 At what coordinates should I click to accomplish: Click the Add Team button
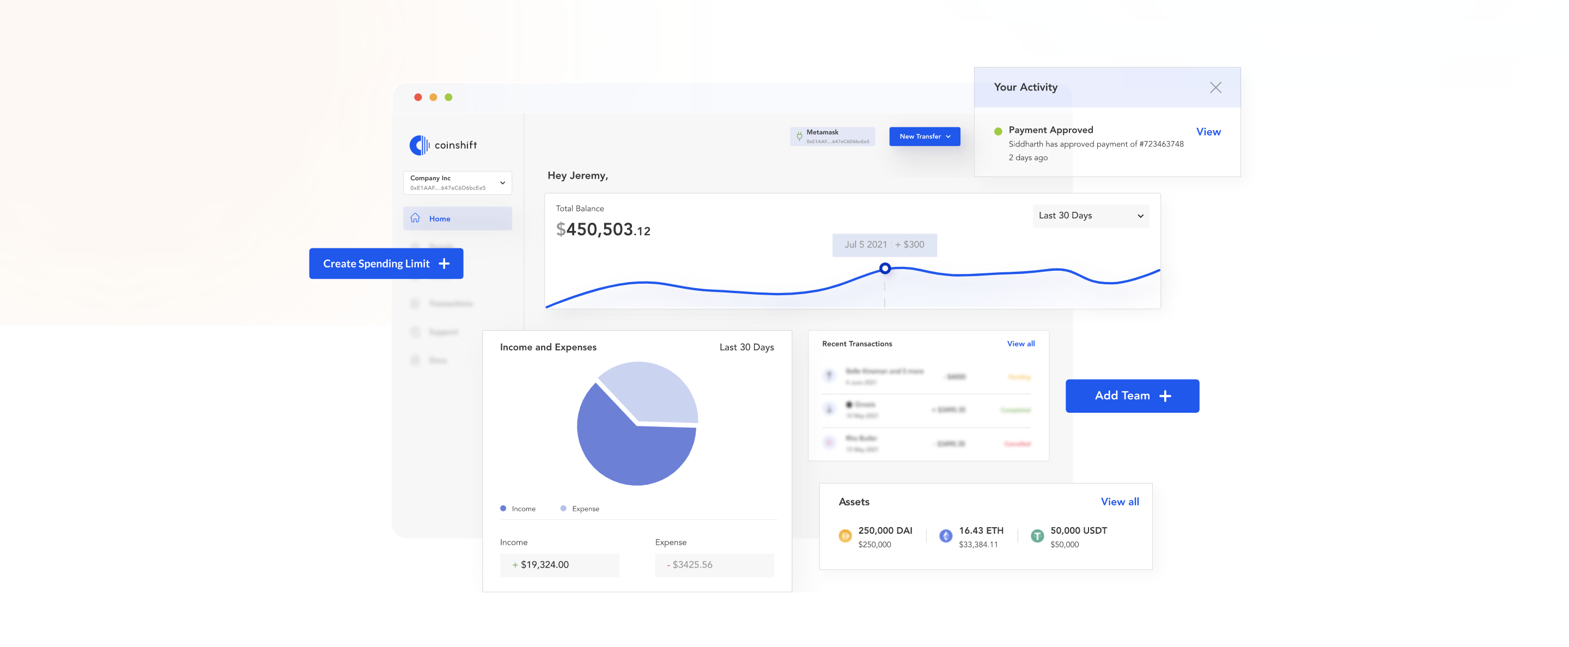click(1132, 395)
